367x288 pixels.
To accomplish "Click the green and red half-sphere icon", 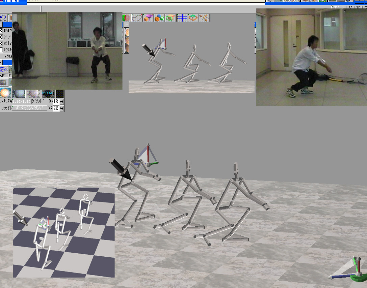I will (x=126, y=18).
